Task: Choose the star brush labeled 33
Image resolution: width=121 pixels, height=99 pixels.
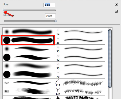Action: (x=80, y=49)
